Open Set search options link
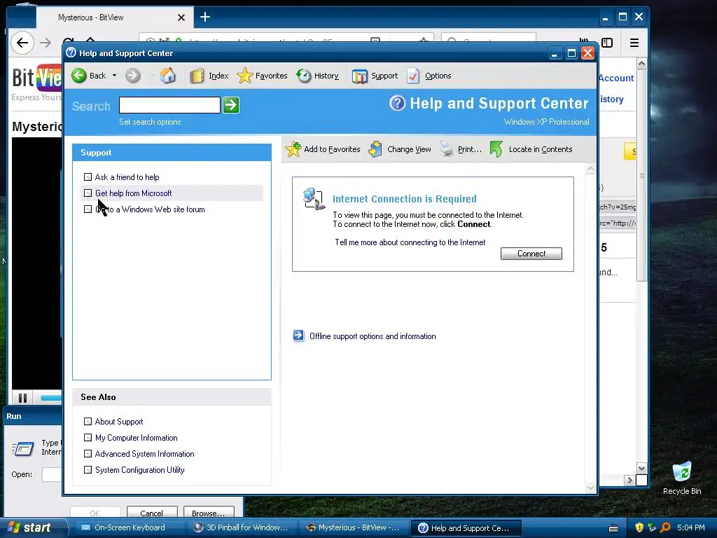Screen dimensions: 717x538 [x=150, y=122]
